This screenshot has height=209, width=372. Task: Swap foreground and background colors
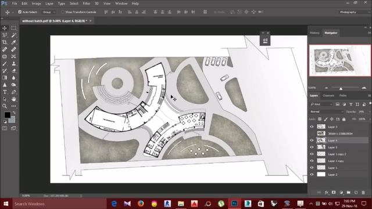14,113
